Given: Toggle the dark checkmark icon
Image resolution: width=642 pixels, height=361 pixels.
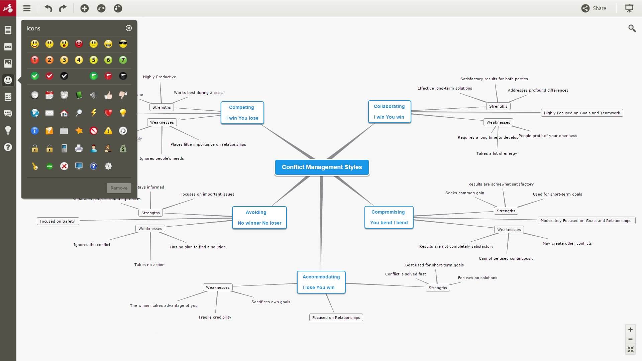Looking at the screenshot, I should click(x=64, y=76).
